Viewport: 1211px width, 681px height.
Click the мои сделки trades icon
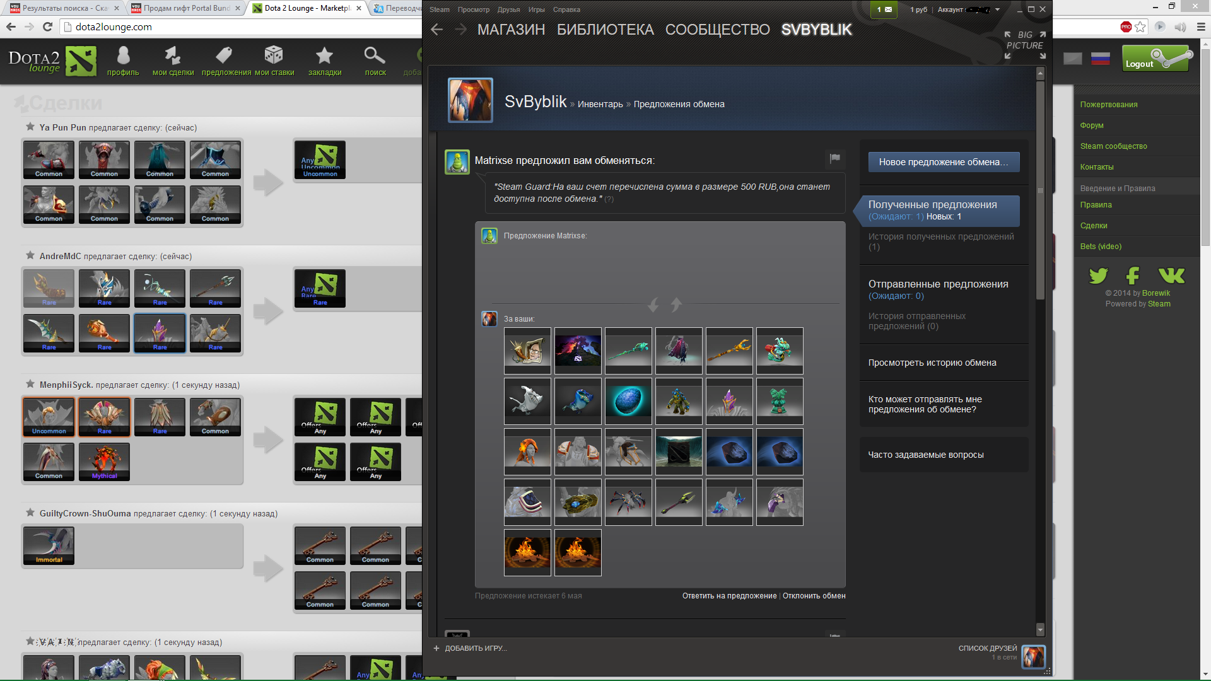click(173, 56)
